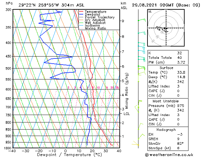Click the EH value -3
This screenshot has width=203, height=157.
point(180,134)
